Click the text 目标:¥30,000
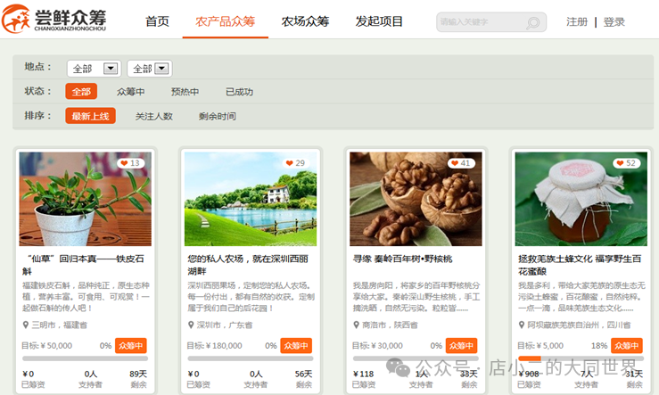This screenshot has height=395, width=659. [377, 346]
